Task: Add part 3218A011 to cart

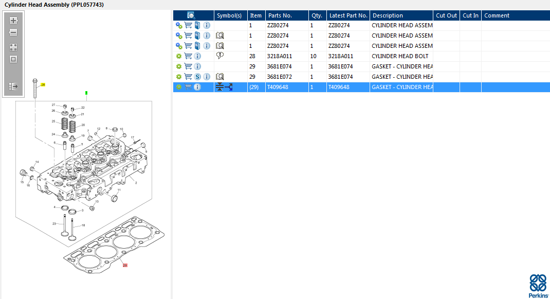Action: (x=188, y=56)
